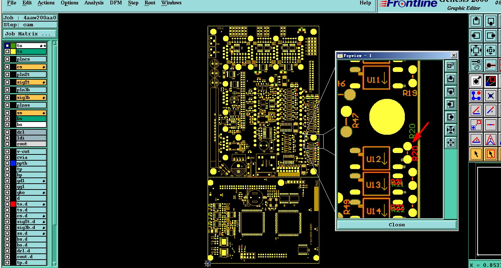This screenshot has height=268, width=501.
Task: Click the pan left arrow icon in main toolbar
Action: (476, 36)
